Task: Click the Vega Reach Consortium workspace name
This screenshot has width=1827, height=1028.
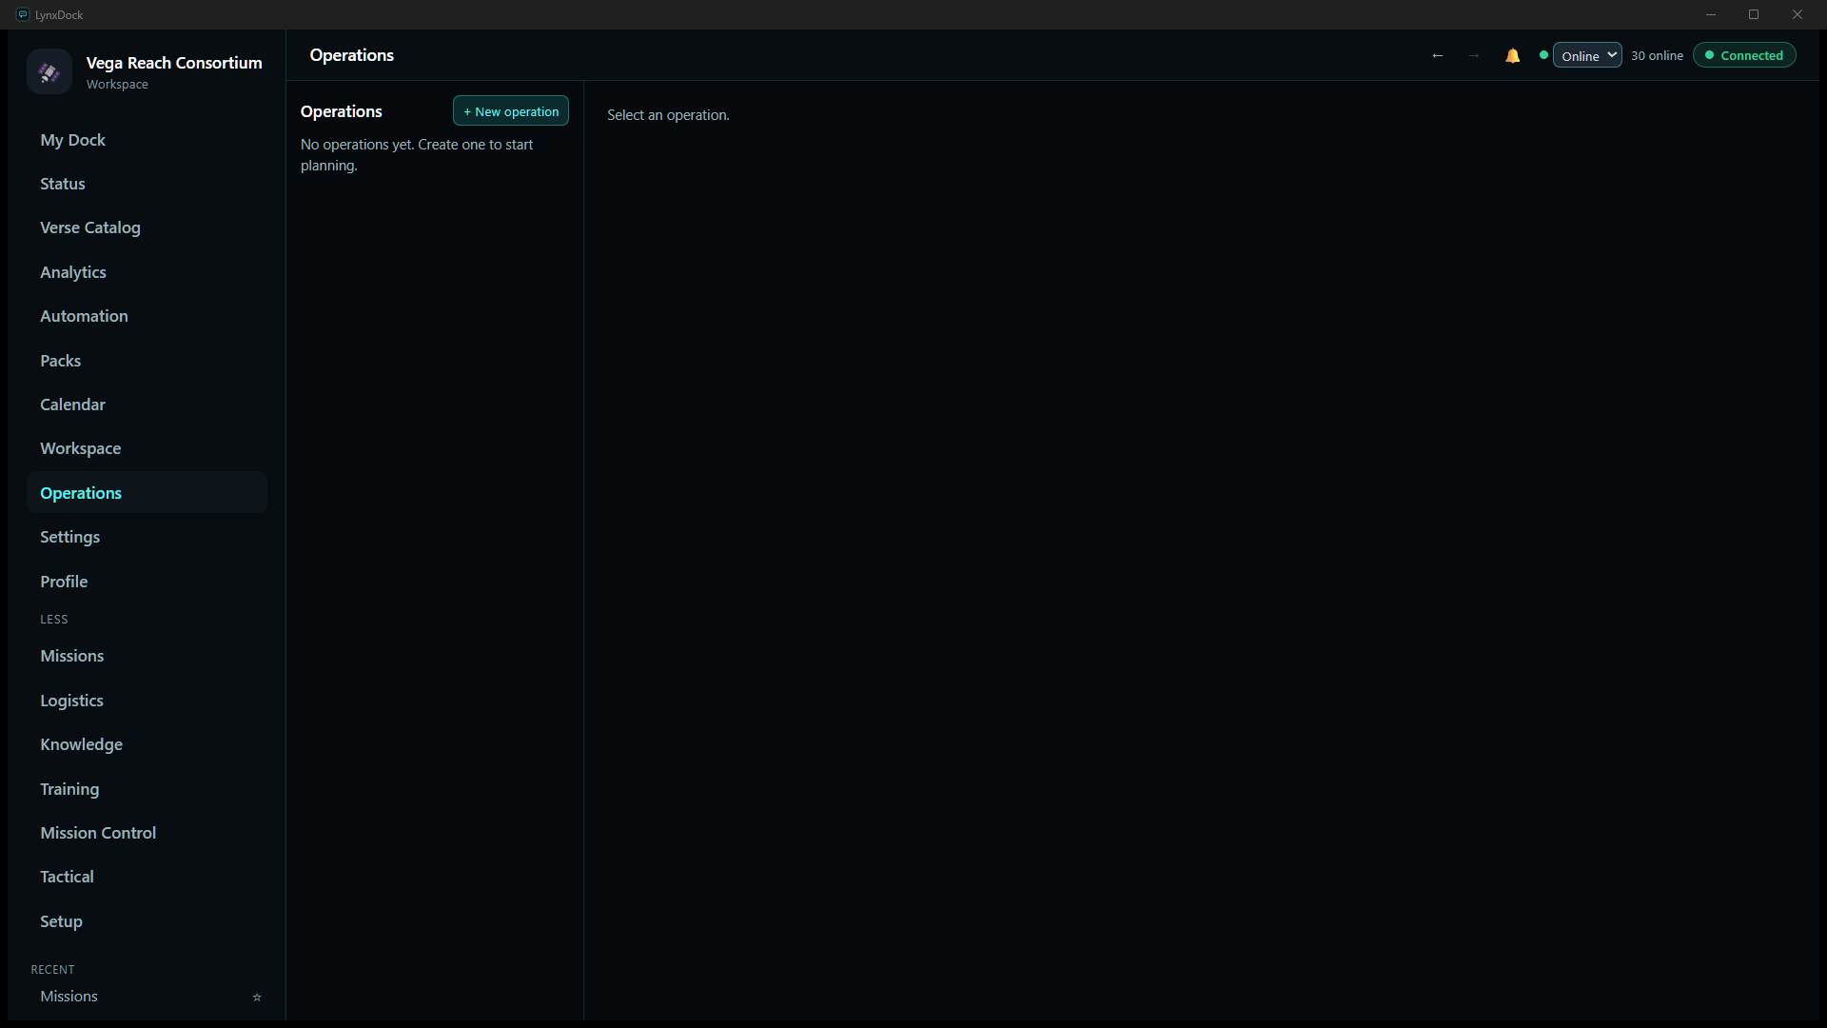Action: 174,63
